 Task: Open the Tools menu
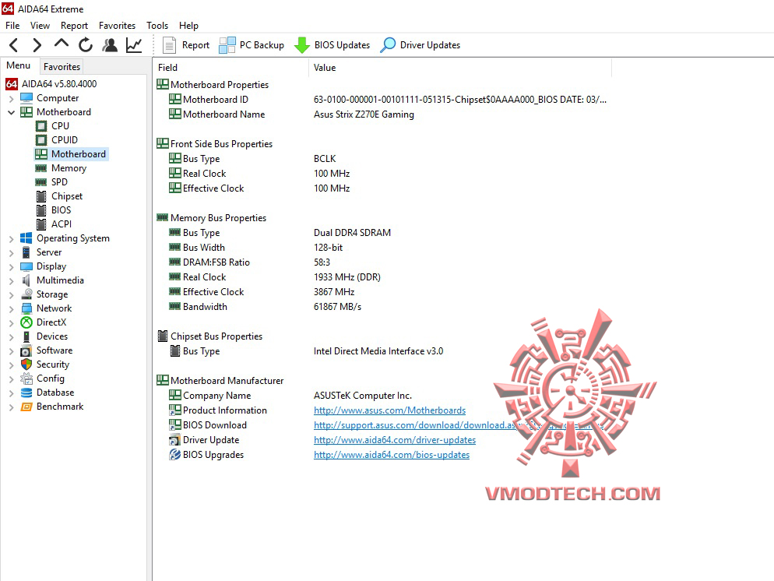point(157,26)
